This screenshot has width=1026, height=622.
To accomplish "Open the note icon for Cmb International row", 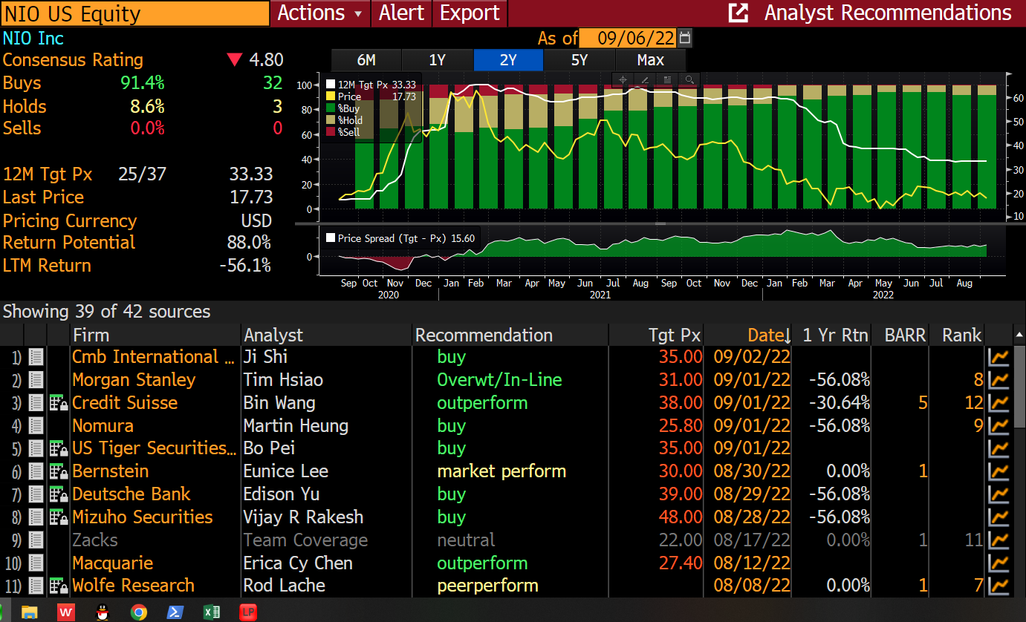I will pyautogui.click(x=36, y=357).
